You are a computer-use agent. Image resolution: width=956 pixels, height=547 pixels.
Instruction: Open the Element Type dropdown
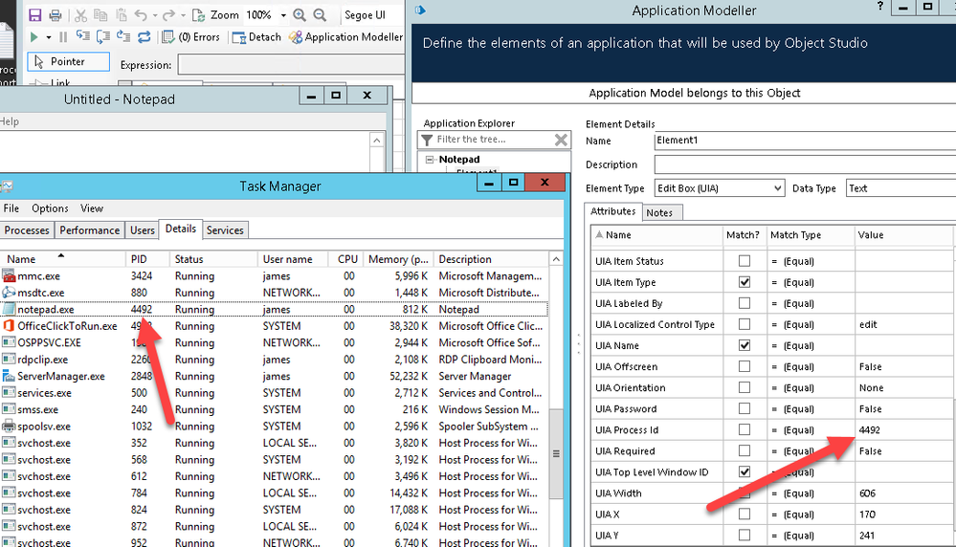(776, 188)
